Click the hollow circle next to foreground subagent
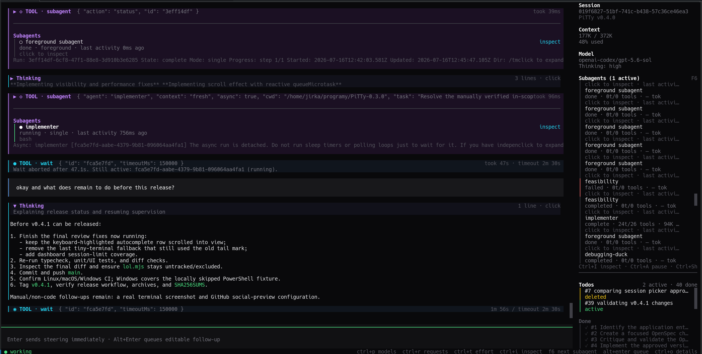702x354 pixels. tap(21, 42)
